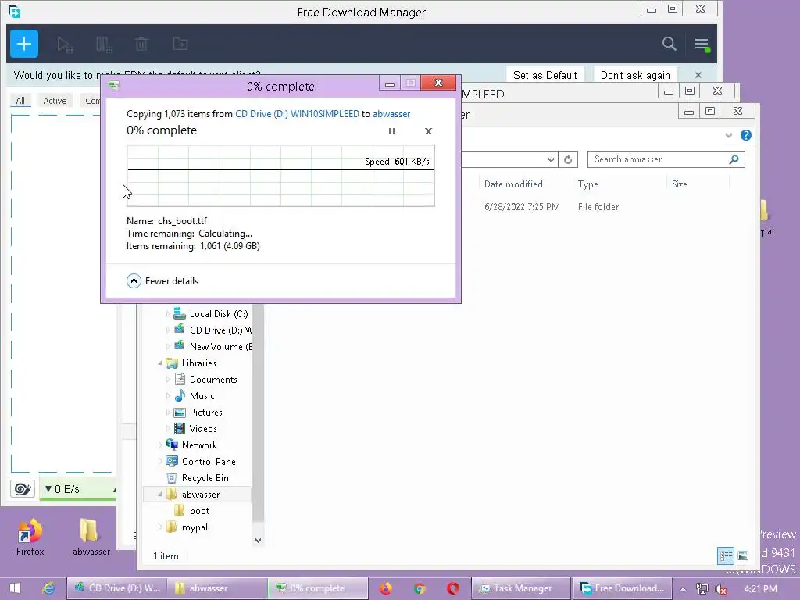Image resolution: width=800 pixels, height=600 pixels.
Task: Dismiss the default torrent client prompt
Action: pos(698,75)
